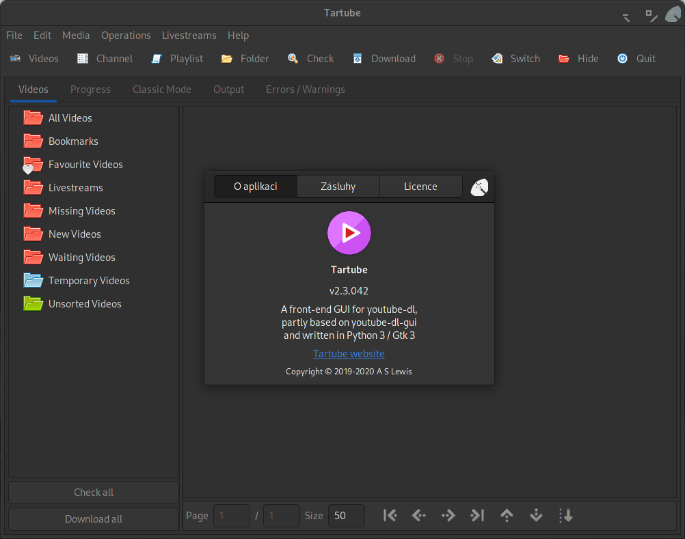Go to first page arrow button
Image resolution: width=685 pixels, height=539 pixels.
[390, 516]
